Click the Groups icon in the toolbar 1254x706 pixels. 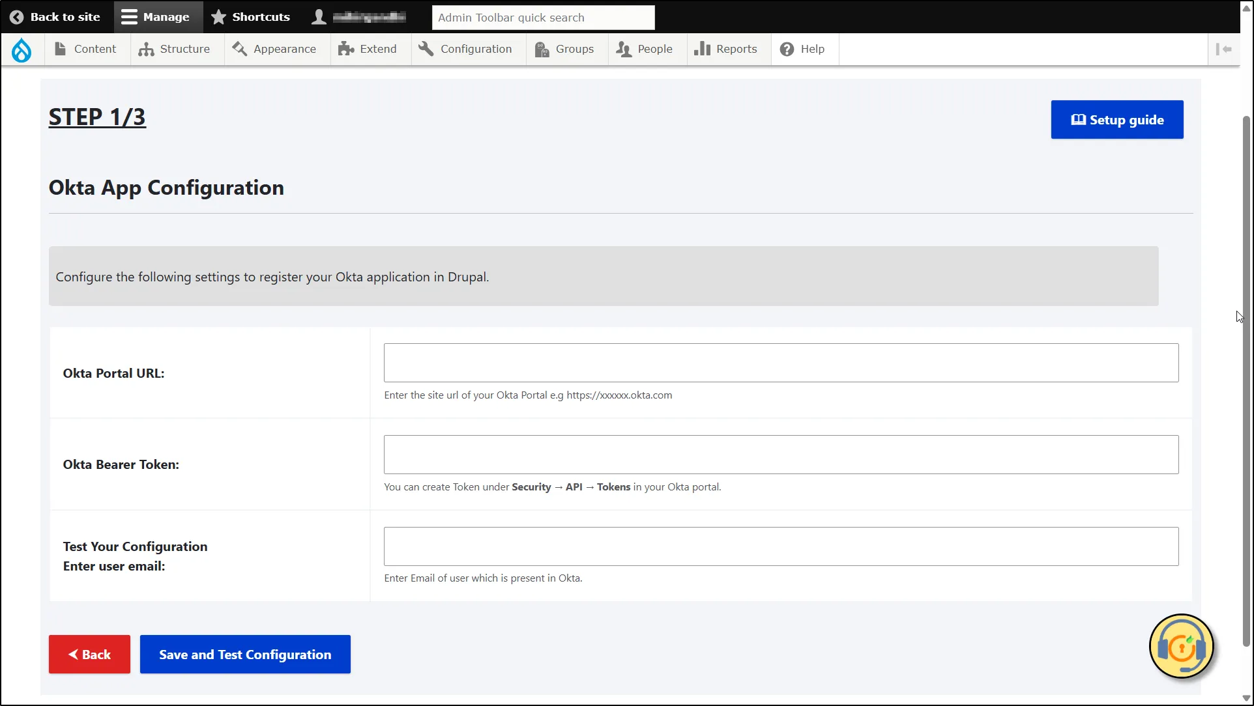click(x=542, y=49)
